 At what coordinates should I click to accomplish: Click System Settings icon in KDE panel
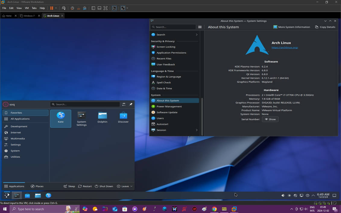[x=17, y=196]
